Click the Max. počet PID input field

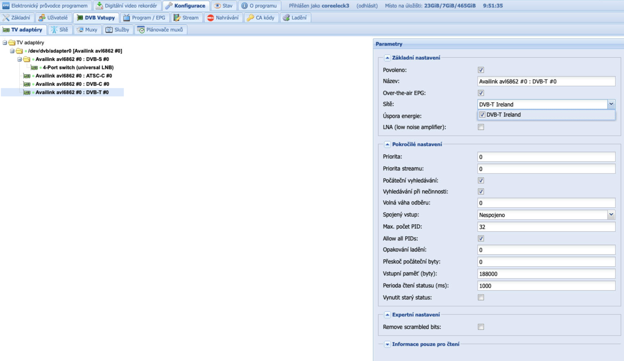coord(546,227)
